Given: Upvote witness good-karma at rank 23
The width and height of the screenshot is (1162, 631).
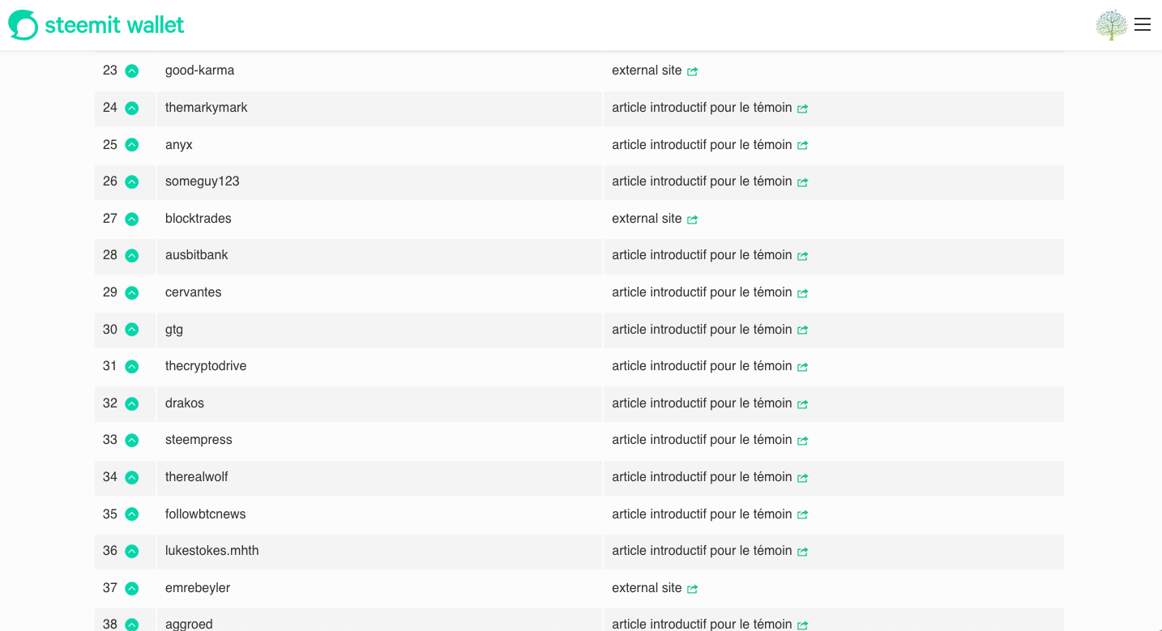Looking at the screenshot, I should [x=132, y=71].
